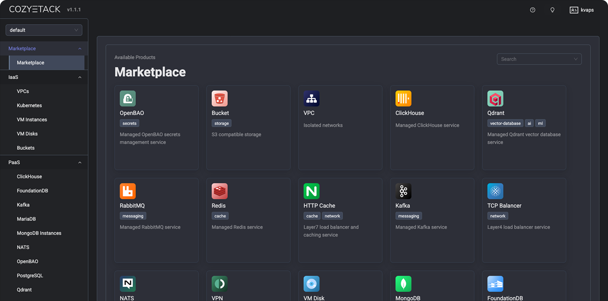
Task: Click the Qdrant product icon
Action: coord(495,99)
